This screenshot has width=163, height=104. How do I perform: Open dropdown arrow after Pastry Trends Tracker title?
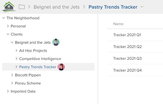pyautogui.click(x=142, y=7)
